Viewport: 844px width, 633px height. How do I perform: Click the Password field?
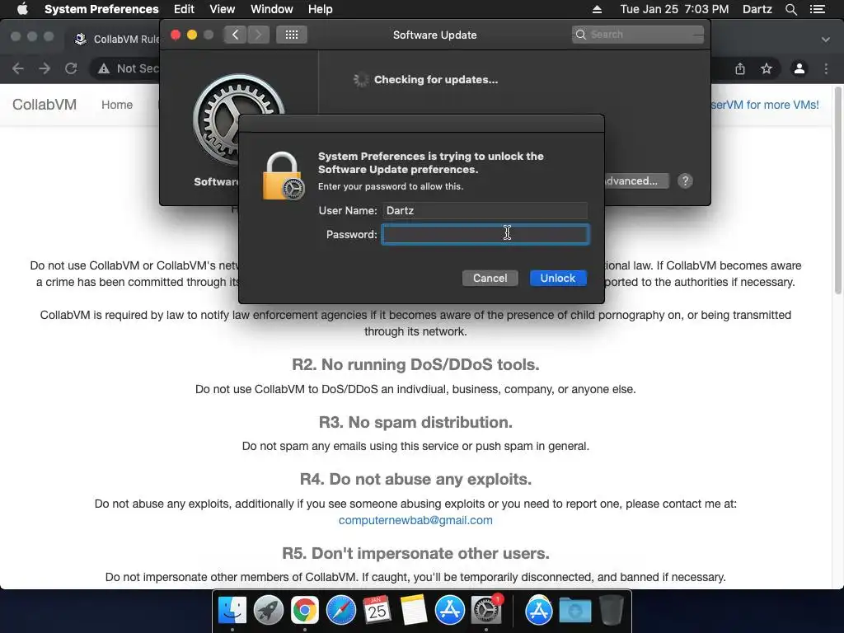[485, 234]
